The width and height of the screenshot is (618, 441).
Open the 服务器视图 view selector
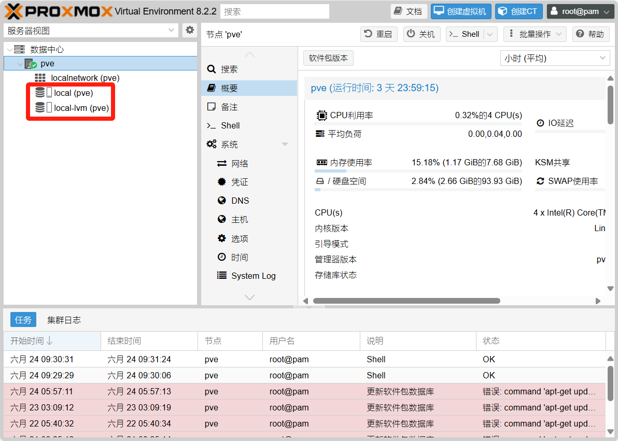click(91, 31)
